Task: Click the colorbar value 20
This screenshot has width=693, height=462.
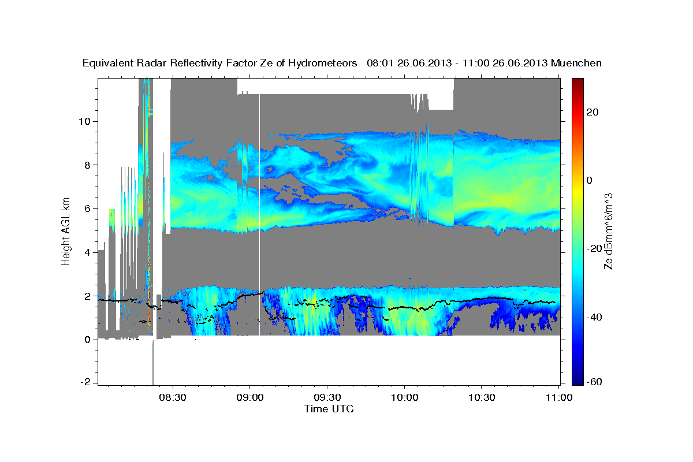Action: pyautogui.click(x=593, y=112)
